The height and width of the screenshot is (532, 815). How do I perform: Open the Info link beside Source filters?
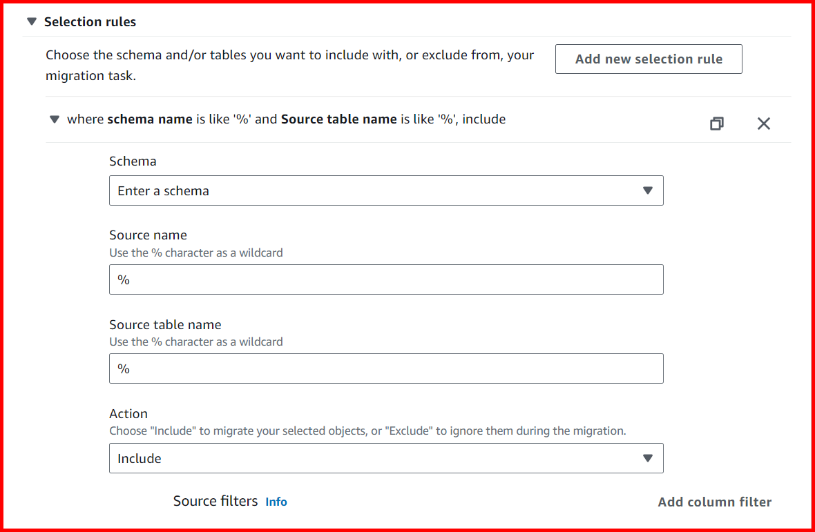[x=276, y=502]
